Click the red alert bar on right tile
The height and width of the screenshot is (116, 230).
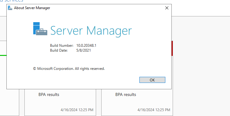172,48
